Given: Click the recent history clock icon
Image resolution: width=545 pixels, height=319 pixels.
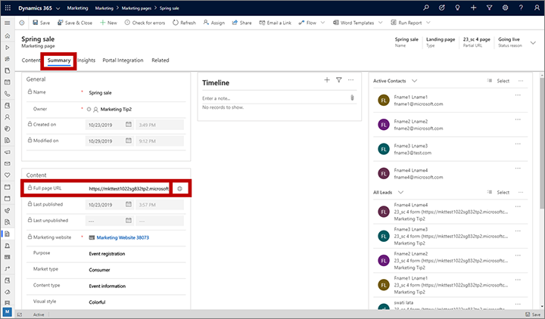Looking at the screenshot, I should pyautogui.click(x=22, y=23).
